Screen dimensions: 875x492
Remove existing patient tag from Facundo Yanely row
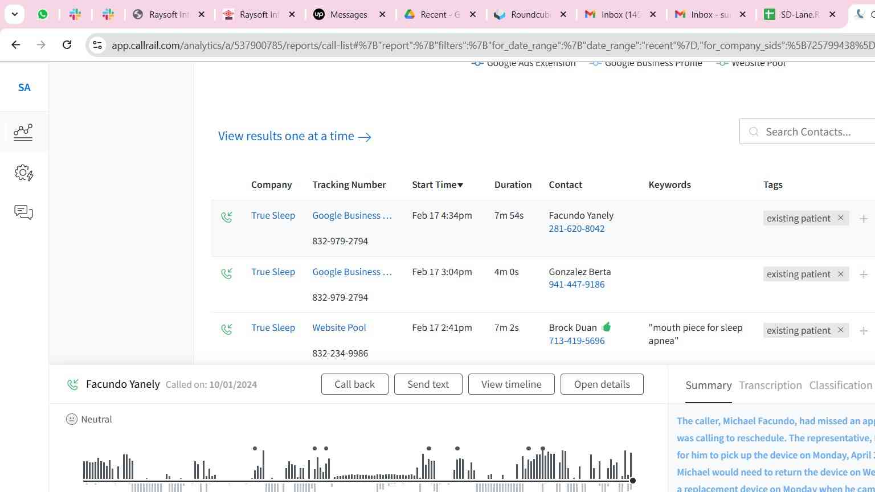pos(840,218)
